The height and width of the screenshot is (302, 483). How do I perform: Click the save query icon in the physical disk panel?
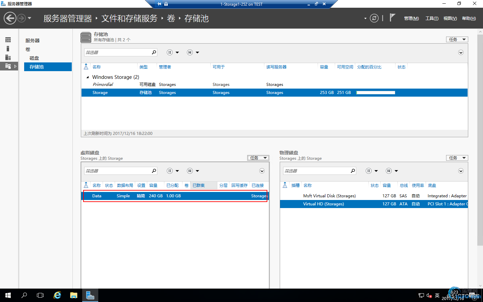[389, 171]
